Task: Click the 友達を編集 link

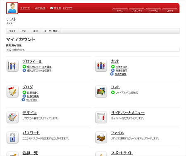Action: pyautogui.click(x=121, y=74)
